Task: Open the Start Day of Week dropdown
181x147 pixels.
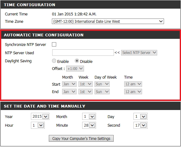Action: (x=102, y=84)
